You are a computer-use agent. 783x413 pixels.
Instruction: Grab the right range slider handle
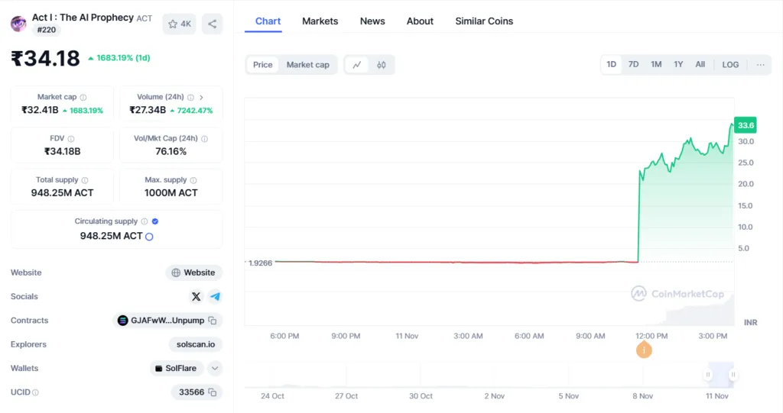[733, 375]
